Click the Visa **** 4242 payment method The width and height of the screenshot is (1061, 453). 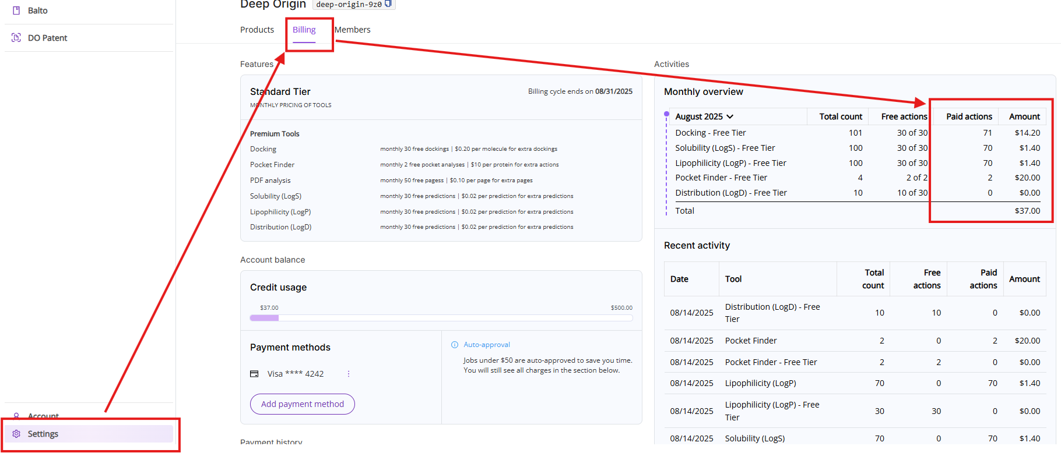coord(295,374)
